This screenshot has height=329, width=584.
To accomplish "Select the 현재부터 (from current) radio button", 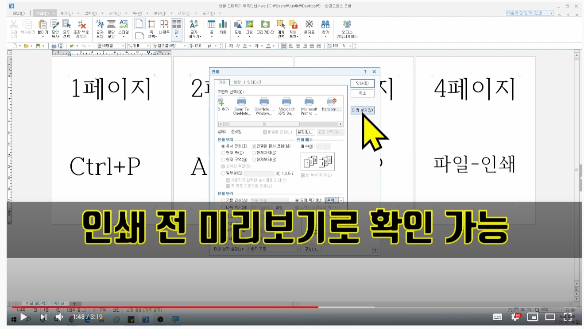I will tap(254, 159).
